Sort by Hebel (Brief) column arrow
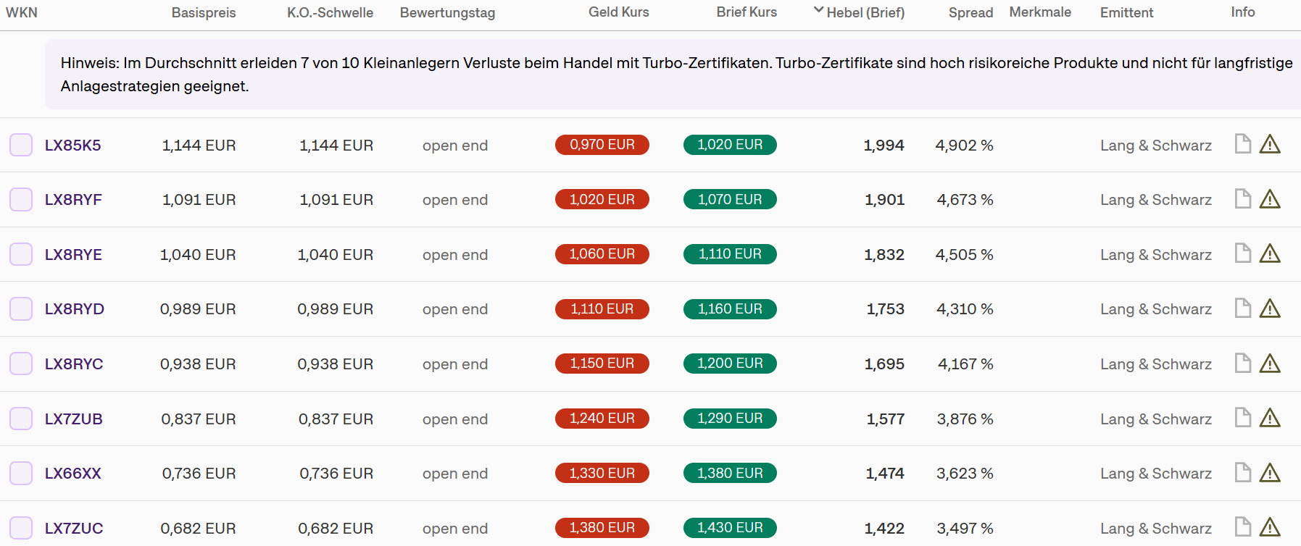The height and width of the screenshot is (546, 1301). (x=818, y=11)
